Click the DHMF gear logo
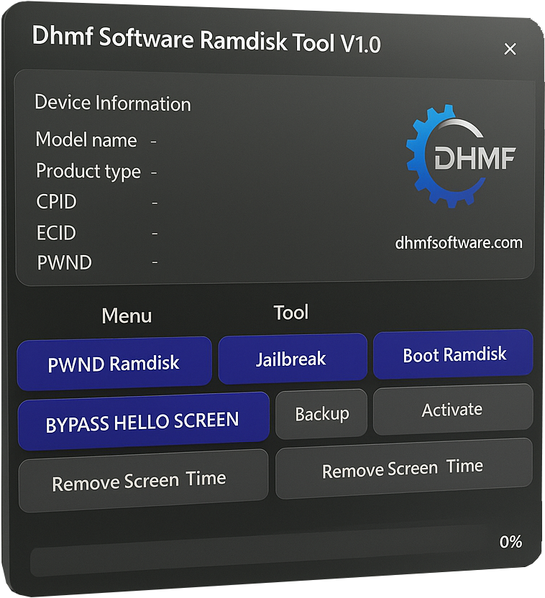This screenshot has height=598, width=545. coord(460,157)
